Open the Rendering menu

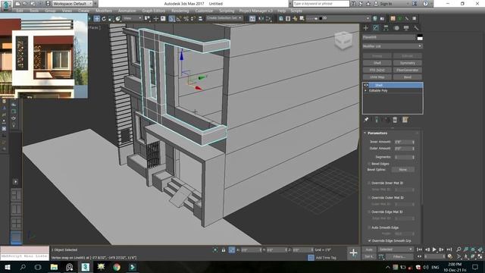tap(180, 11)
